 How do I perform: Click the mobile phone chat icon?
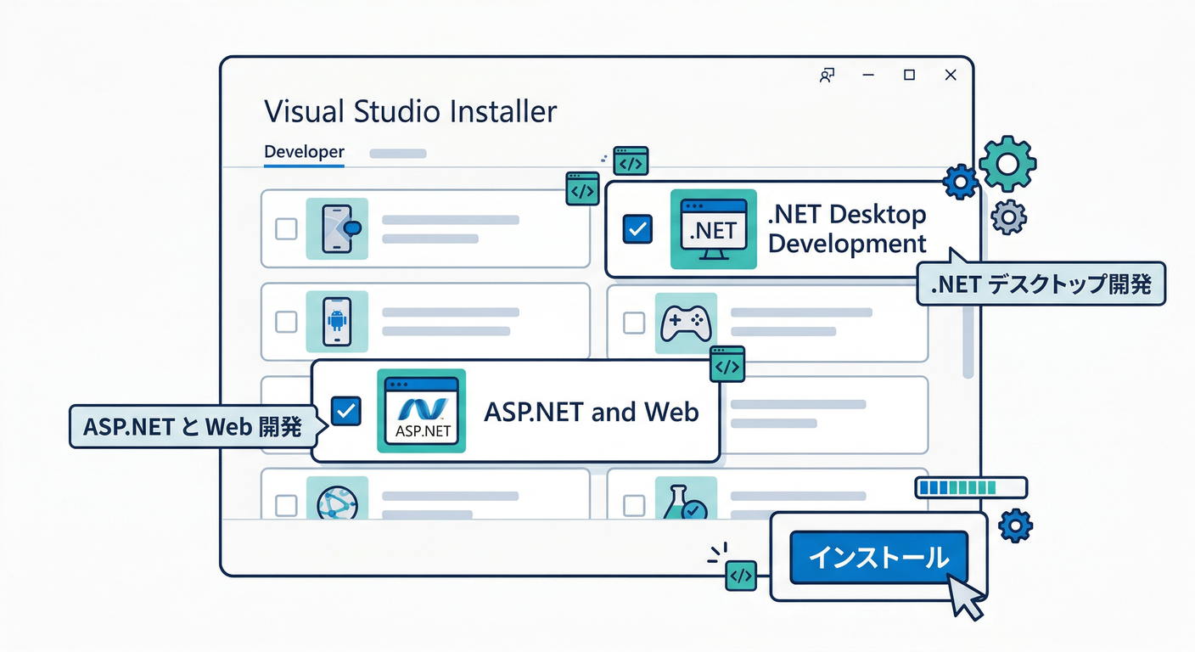pyautogui.click(x=337, y=228)
